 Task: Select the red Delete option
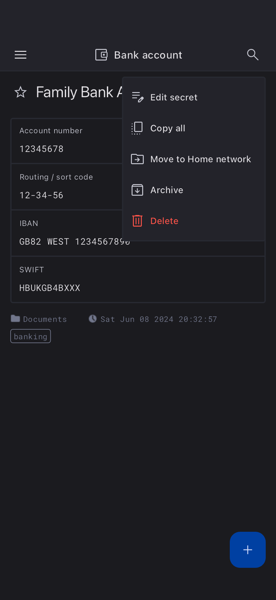click(x=164, y=221)
